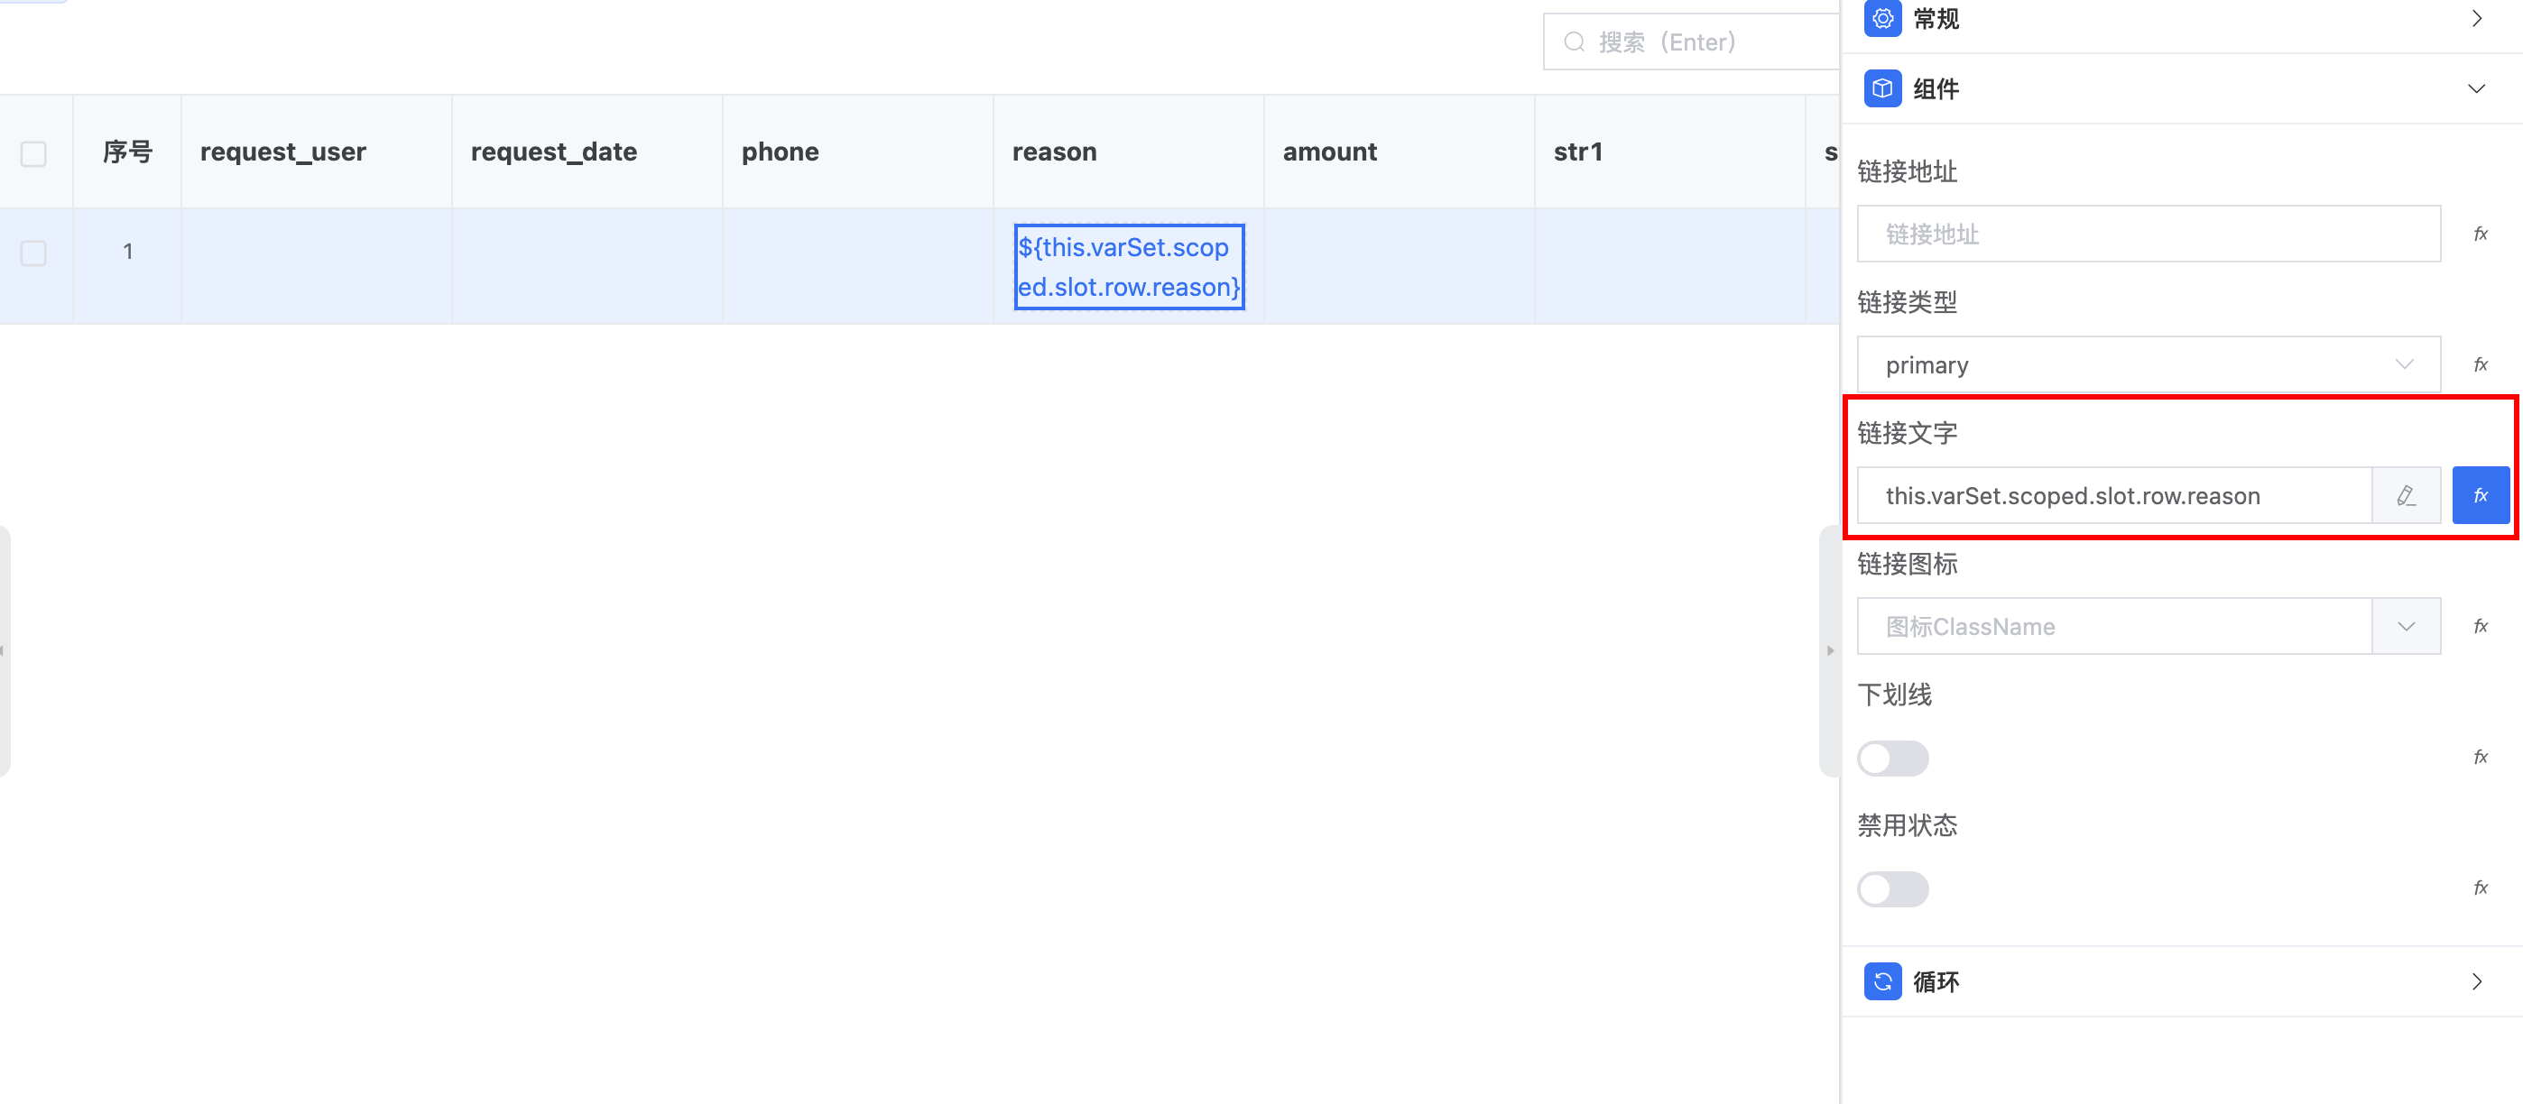Click the reason column header
The width and height of the screenshot is (2523, 1104).
click(x=1128, y=152)
